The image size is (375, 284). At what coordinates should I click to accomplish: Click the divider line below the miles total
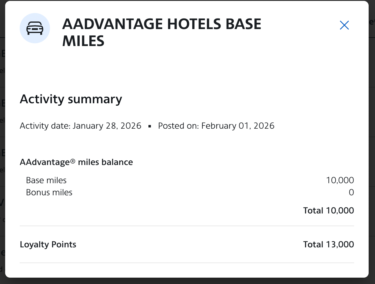(x=187, y=225)
